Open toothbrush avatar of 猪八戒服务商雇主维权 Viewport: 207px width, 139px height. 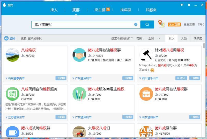pyautogui.click(x=79, y=94)
